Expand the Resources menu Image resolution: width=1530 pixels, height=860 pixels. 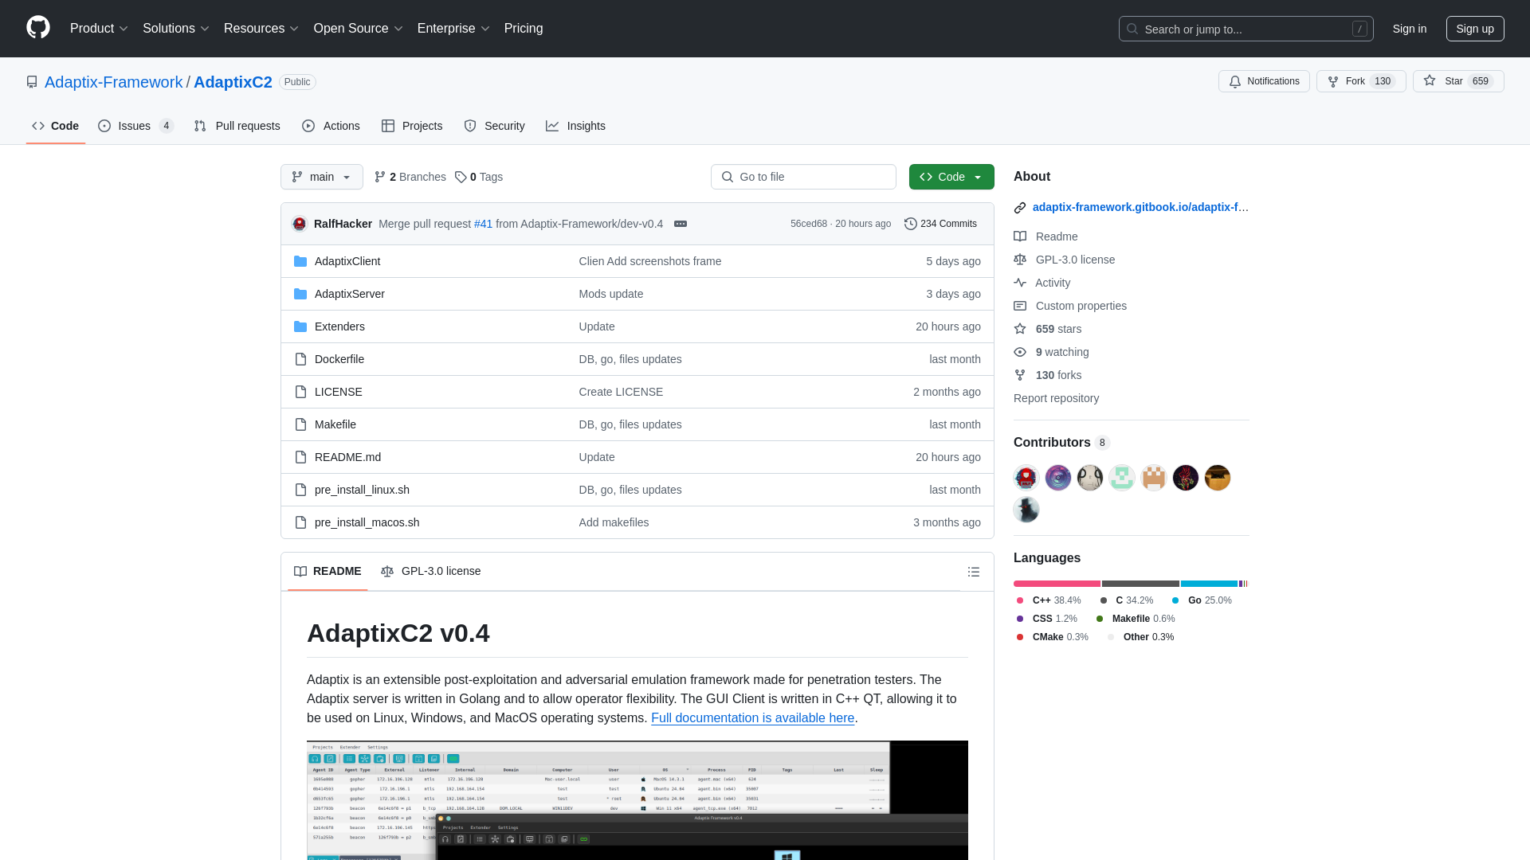[x=261, y=28]
